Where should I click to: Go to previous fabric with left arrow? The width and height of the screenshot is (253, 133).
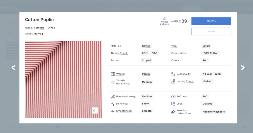[x=13, y=68]
